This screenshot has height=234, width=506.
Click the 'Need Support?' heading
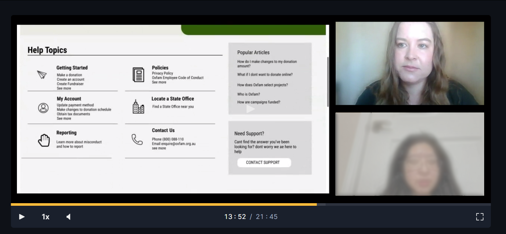click(x=249, y=134)
